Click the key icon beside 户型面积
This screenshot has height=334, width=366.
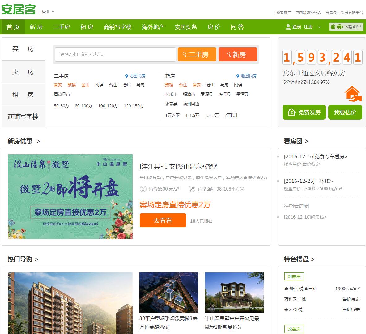click(x=192, y=189)
